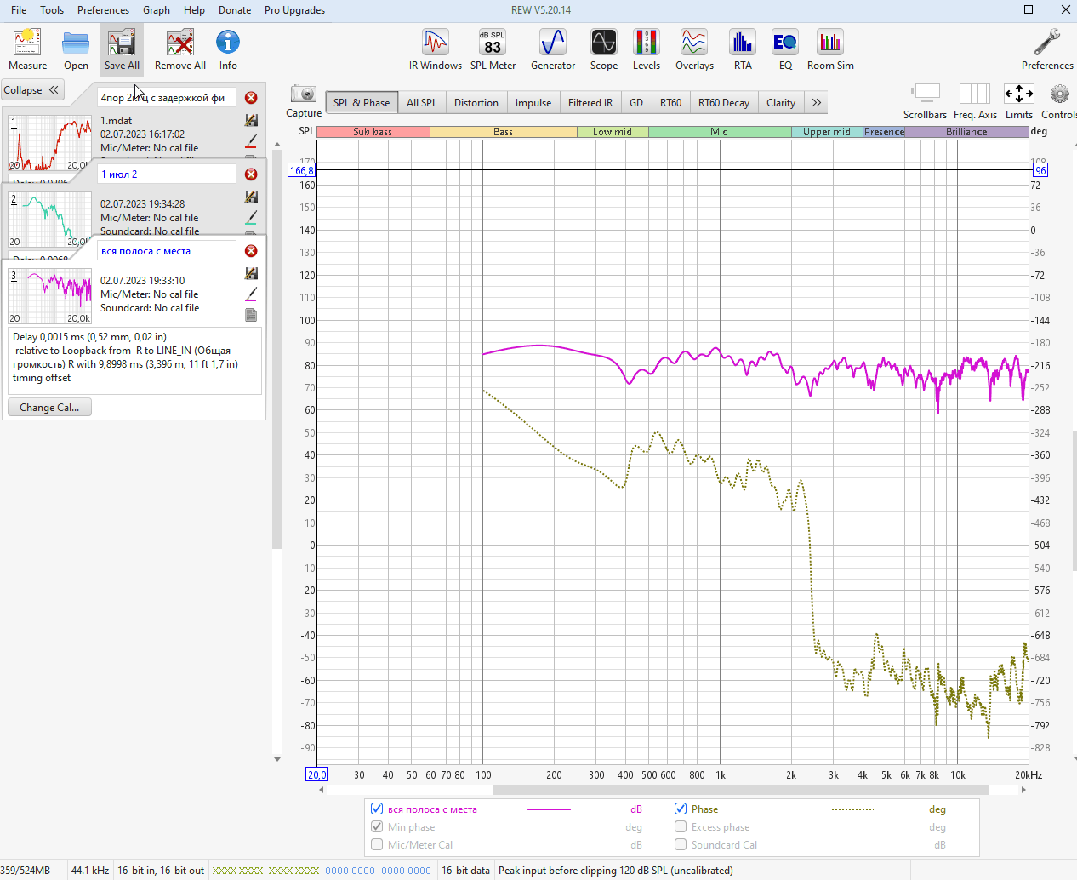Open the graph Limits dialog
The image size is (1077, 880).
click(x=1019, y=101)
